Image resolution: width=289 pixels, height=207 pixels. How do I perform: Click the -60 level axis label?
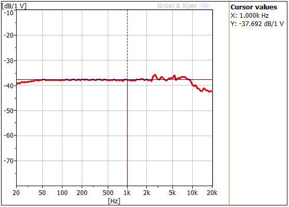coord(8,136)
